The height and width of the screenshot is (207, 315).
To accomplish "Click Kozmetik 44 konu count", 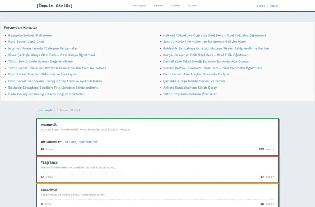I will (47, 149).
